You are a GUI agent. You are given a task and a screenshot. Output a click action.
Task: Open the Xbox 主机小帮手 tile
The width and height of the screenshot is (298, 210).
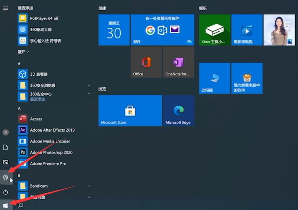[214, 30]
